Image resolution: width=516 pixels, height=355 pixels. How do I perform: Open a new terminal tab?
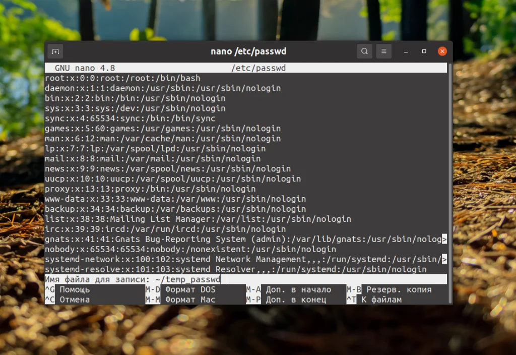[55, 51]
